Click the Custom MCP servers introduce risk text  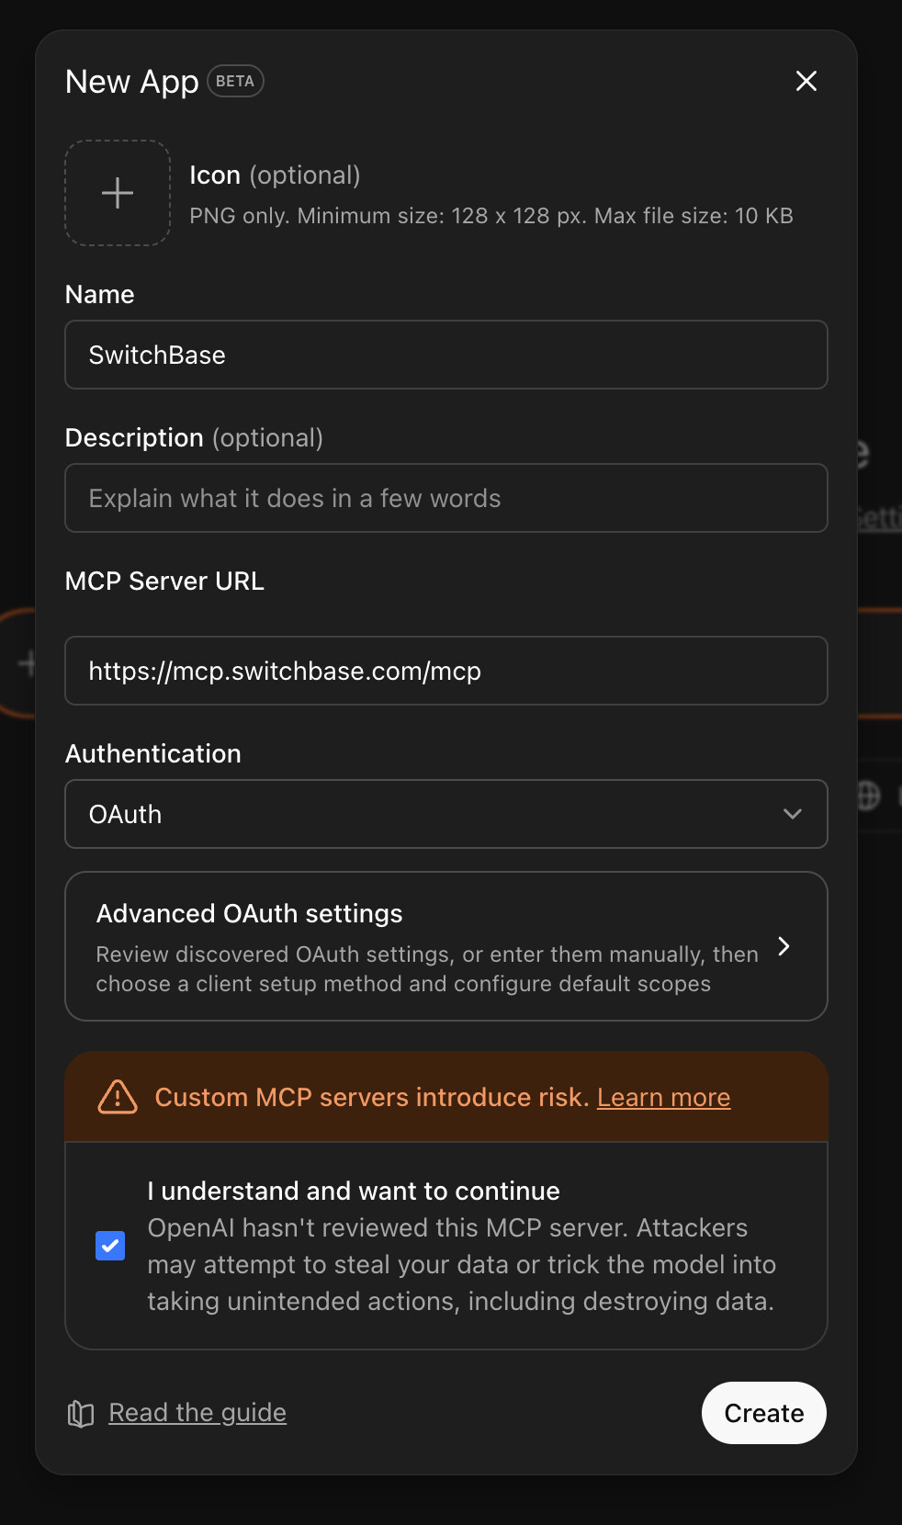(x=372, y=1097)
